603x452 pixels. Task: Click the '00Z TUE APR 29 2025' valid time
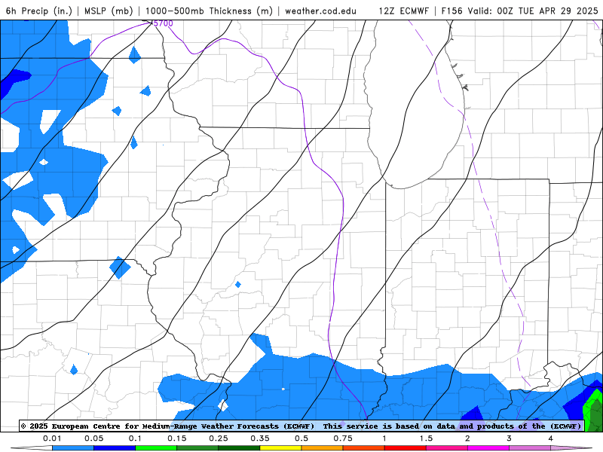(547, 11)
